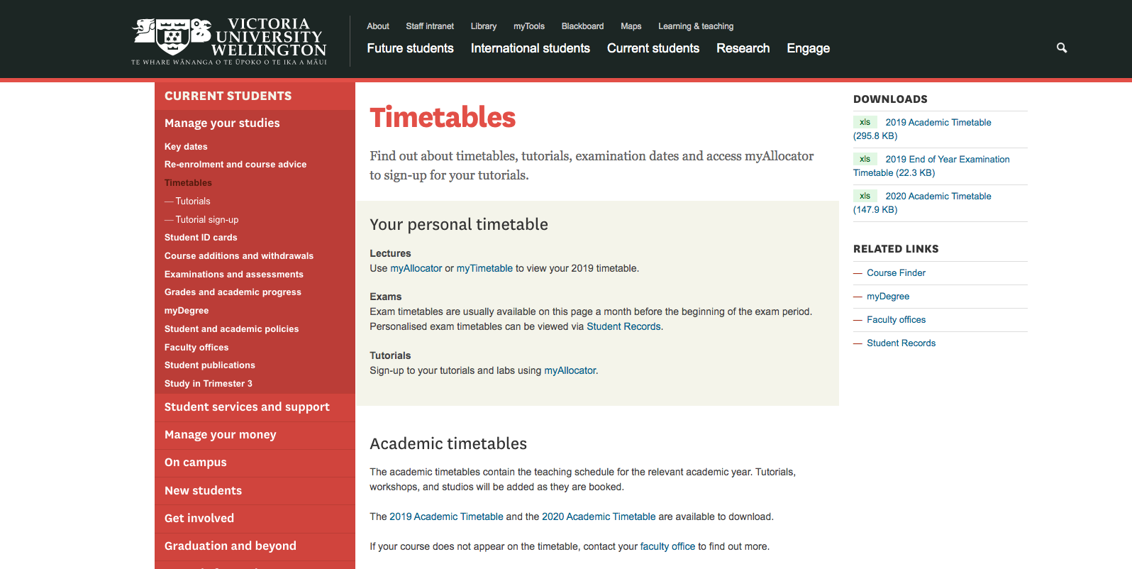Go to Library in top bar

(484, 26)
